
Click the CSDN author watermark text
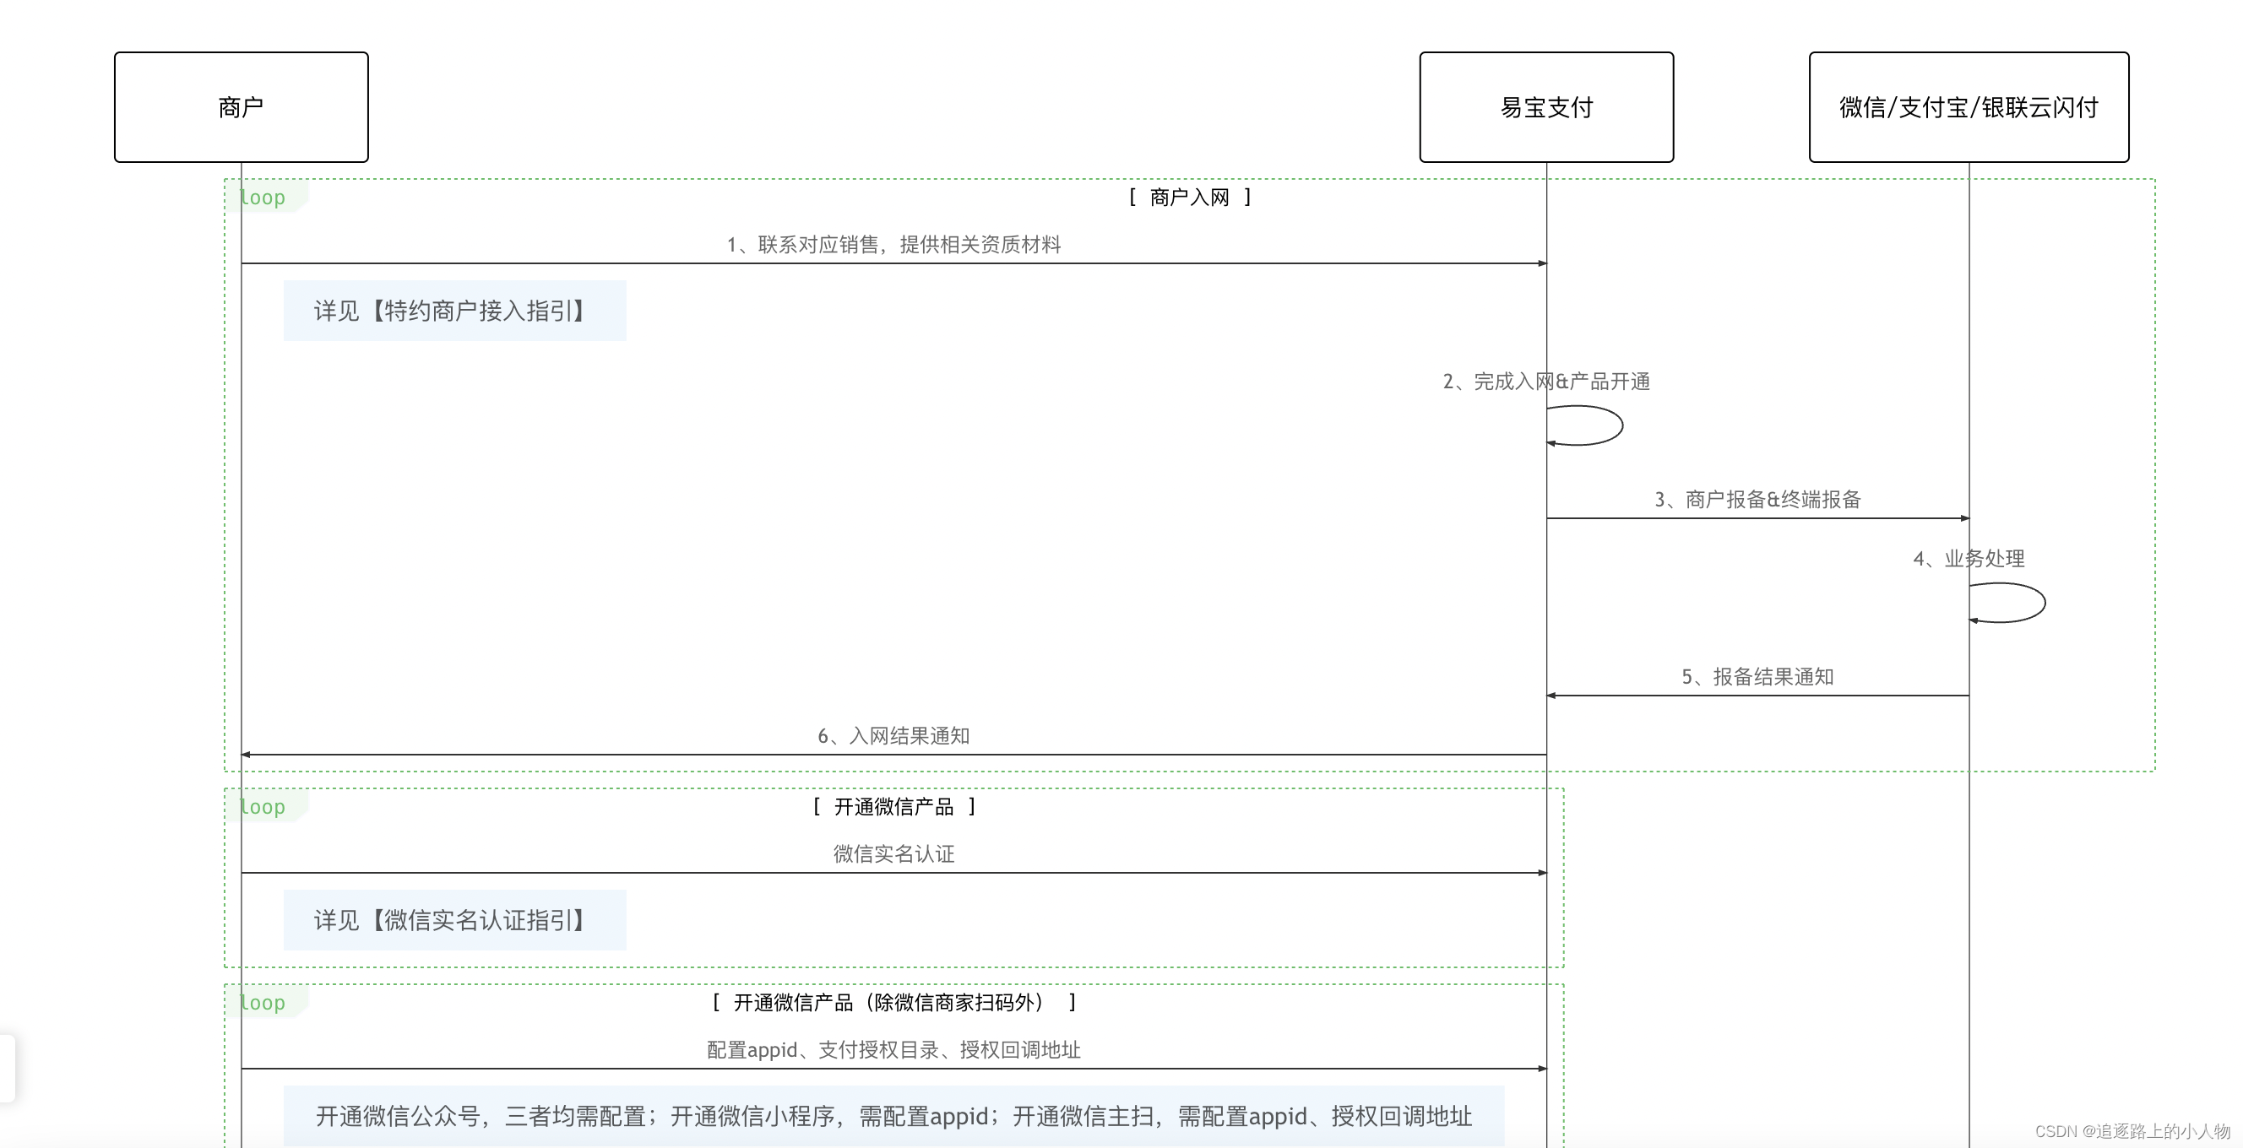click(x=2132, y=1130)
